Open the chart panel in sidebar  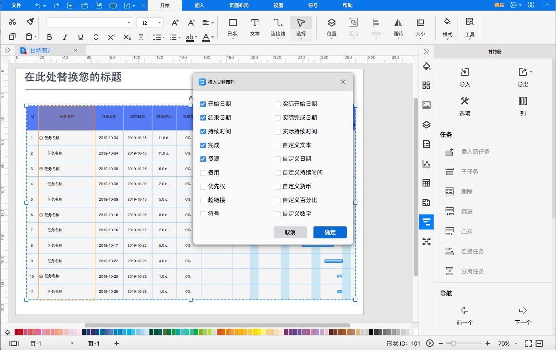[427, 163]
